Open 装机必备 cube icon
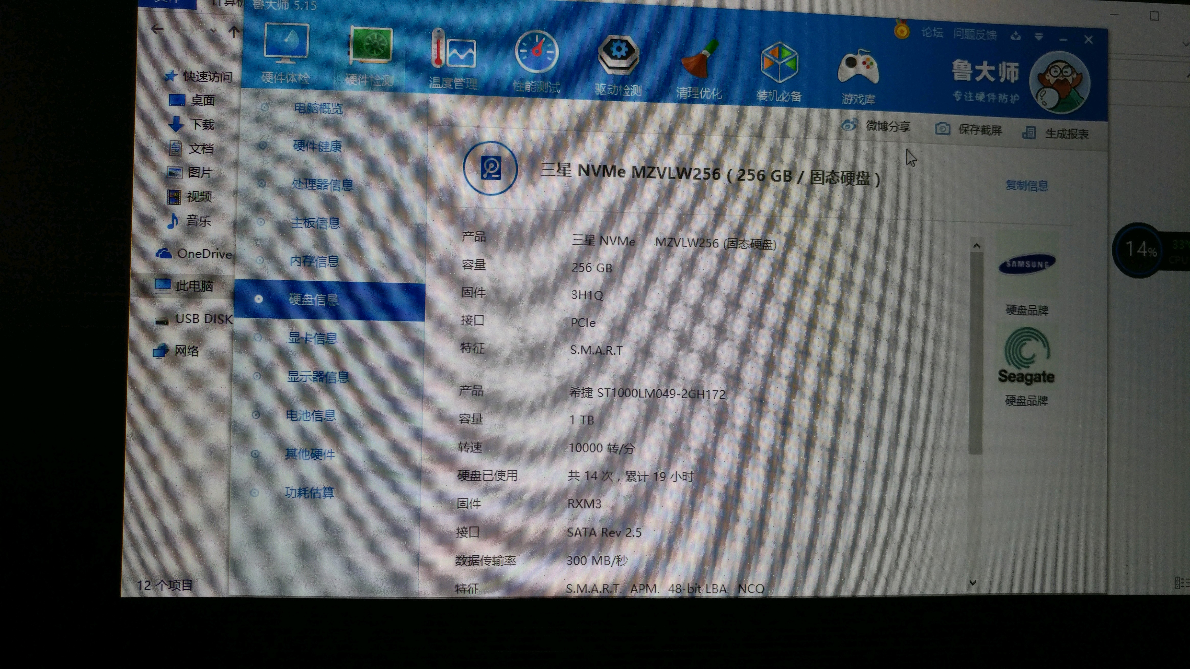This screenshot has width=1190, height=669. [x=779, y=62]
